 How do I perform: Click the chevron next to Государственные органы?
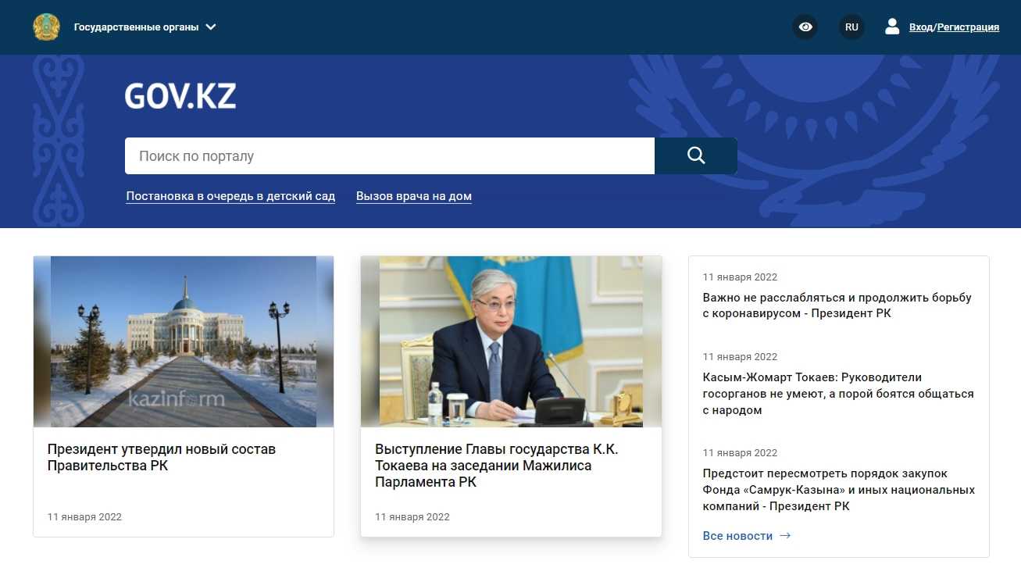click(211, 27)
